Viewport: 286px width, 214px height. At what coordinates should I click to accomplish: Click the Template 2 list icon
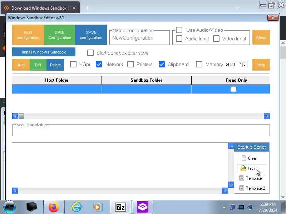[x=242, y=188]
